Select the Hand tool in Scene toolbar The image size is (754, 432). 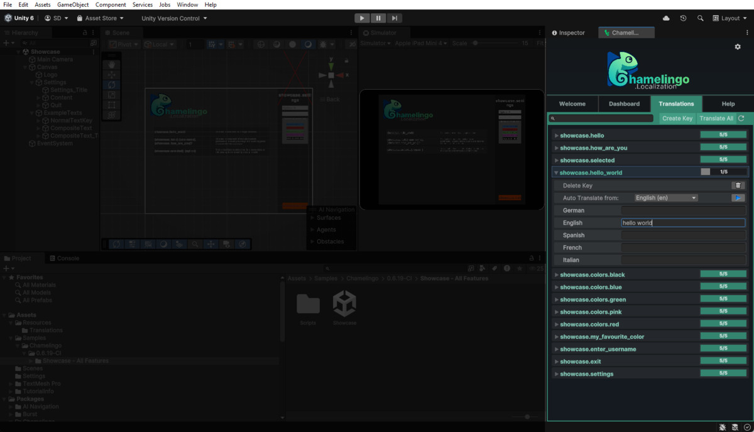click(111, 63)
